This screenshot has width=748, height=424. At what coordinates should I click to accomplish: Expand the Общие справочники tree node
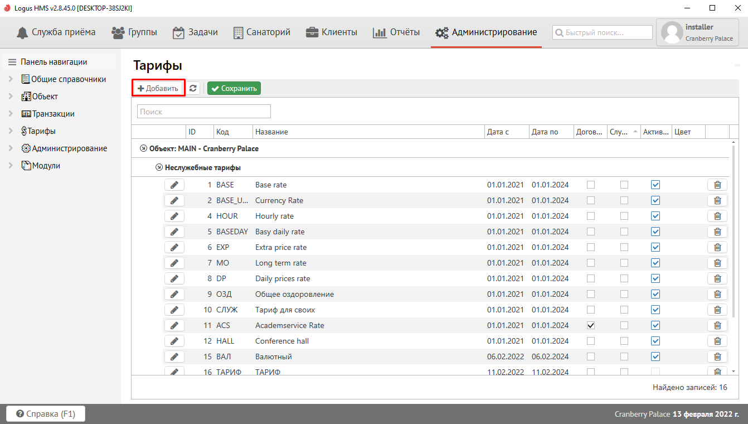pos(11,79)
